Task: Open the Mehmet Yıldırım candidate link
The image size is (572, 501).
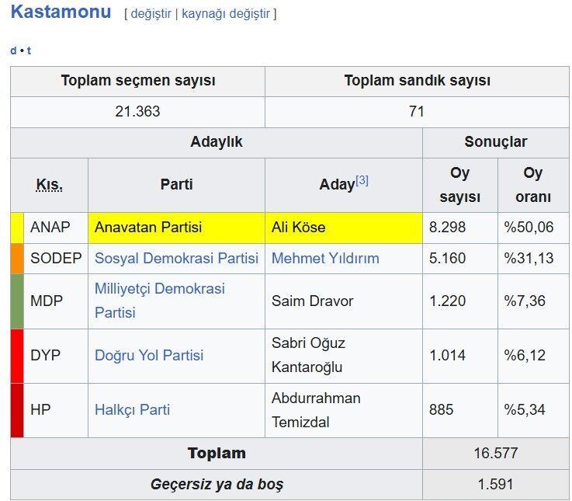Action: point(325,258)
